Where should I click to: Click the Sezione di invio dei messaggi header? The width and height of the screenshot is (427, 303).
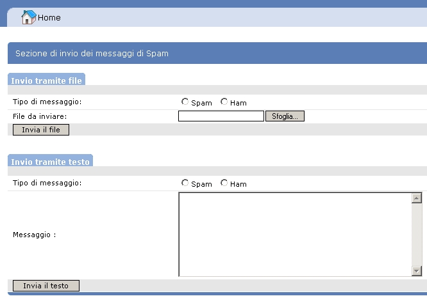[x=92, y=54]
